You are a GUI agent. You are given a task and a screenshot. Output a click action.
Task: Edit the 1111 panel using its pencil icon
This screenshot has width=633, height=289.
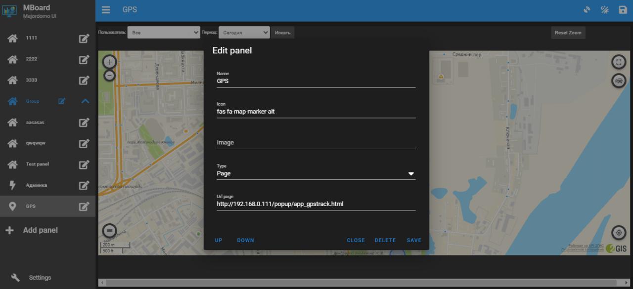tap(84, 39)
